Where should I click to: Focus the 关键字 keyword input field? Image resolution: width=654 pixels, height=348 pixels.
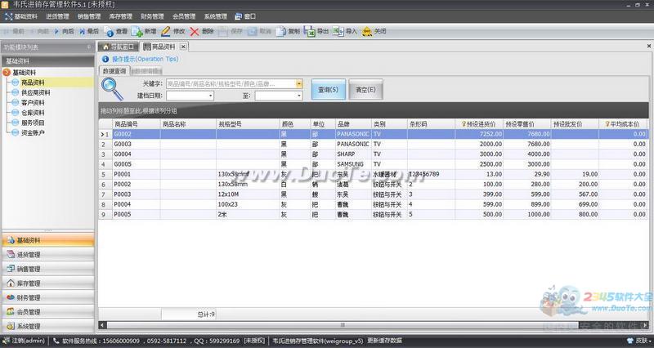(x=231, y=84)
